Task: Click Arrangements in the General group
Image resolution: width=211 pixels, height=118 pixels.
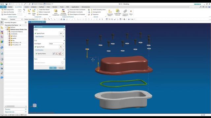Action: [x=96, y=12]
